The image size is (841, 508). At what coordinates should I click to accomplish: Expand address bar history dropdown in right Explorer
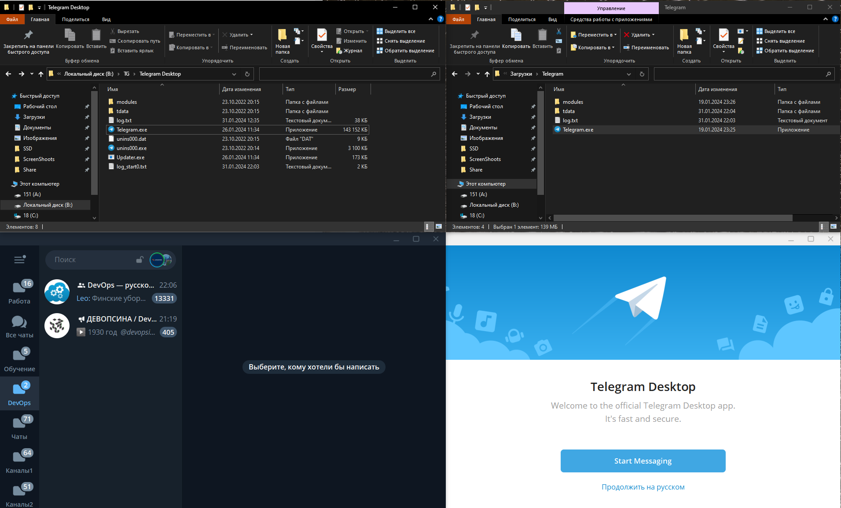pyautogui.click(x=629, y=74)
